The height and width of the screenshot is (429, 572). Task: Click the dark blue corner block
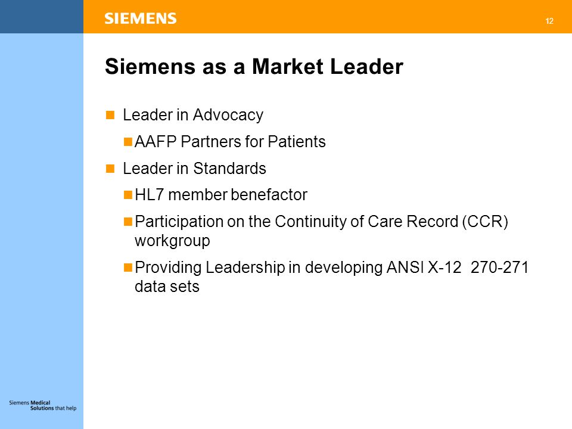(42, 17)
